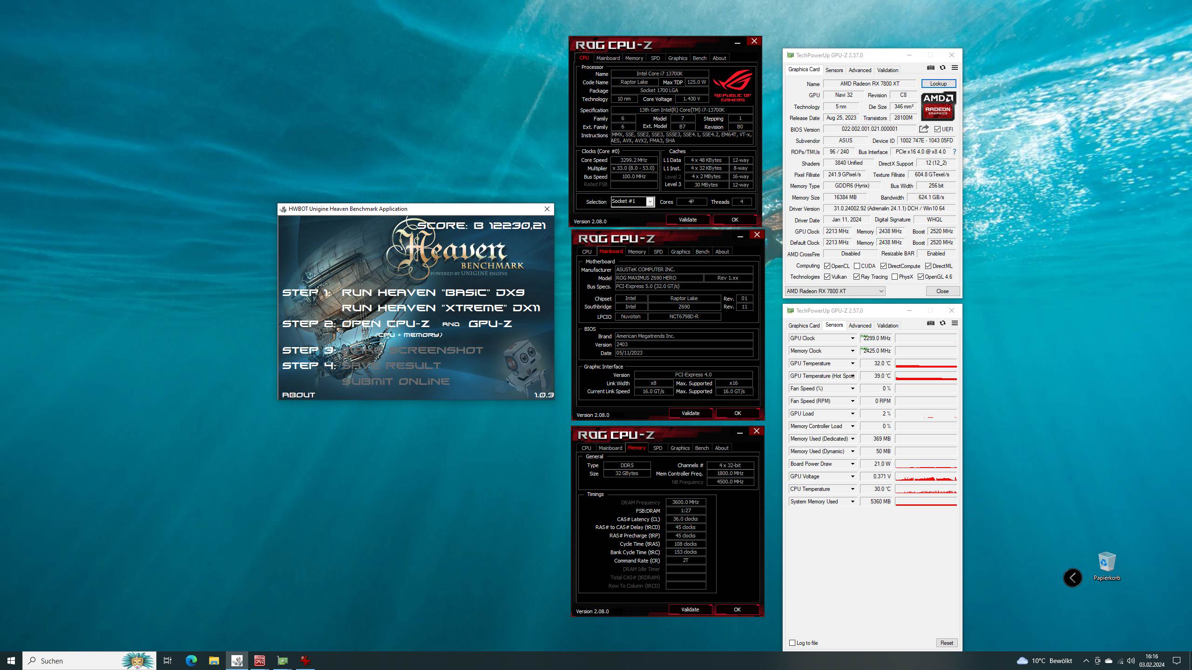Viewport: 1192px width, 670px height.
Task: Open hamburger menu in GPU-Z Graphics Card window
Action: click(x=955, y=67)
